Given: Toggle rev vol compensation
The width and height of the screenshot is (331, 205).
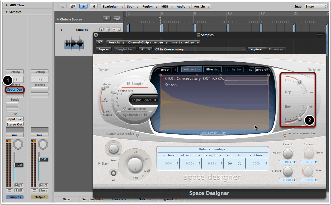Looking at the screenshot, I should click(285, 135).
